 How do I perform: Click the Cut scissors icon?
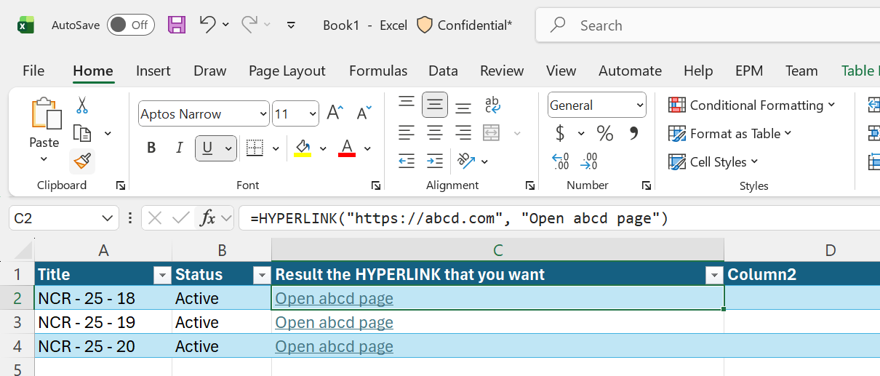point(81,105)
